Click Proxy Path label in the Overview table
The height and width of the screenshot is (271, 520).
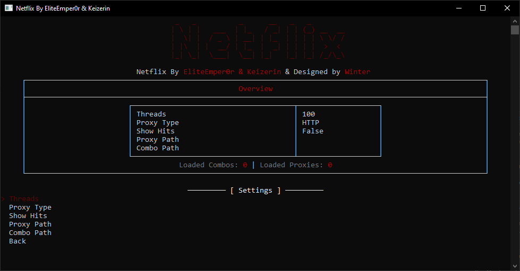(x=158, y=139)
